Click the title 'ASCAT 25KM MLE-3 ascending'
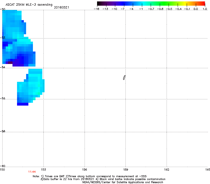The image size is (210, 184). click(29, 5)
